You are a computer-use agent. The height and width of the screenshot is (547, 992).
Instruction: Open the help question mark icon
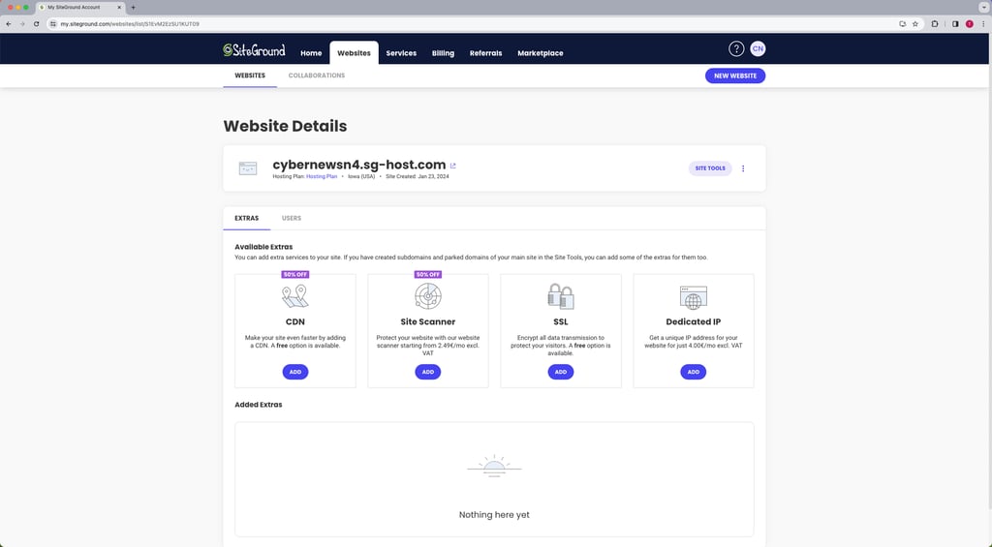736,48
